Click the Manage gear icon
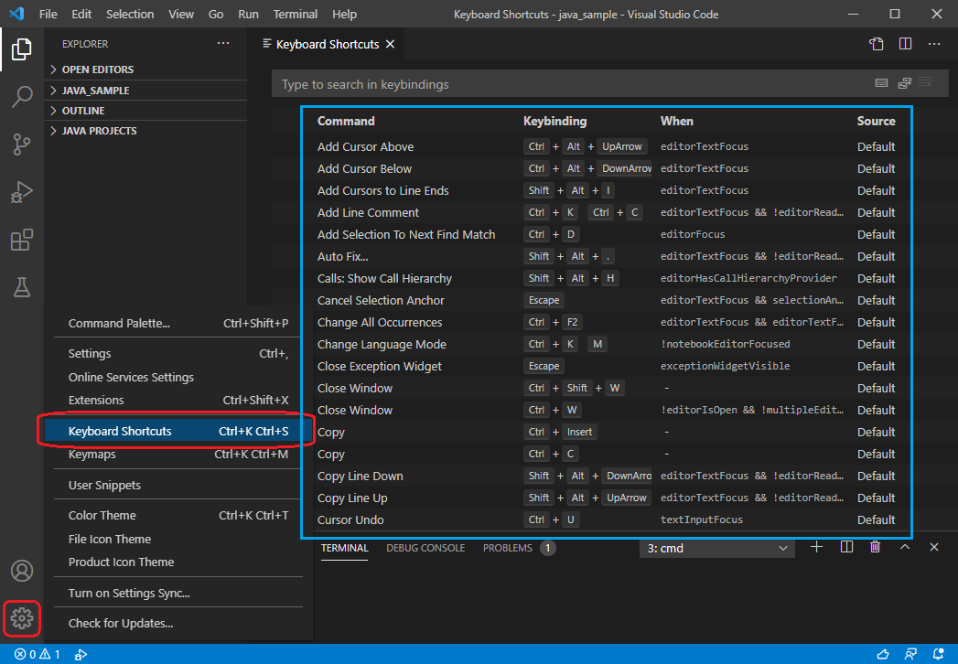The image size is (958, 664). [x=22, y=618]
